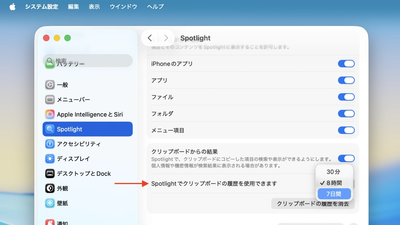The image size is (400, 225).
Task: Click the Accessibility icon in sidebar
Action: (x=50, y=144)
